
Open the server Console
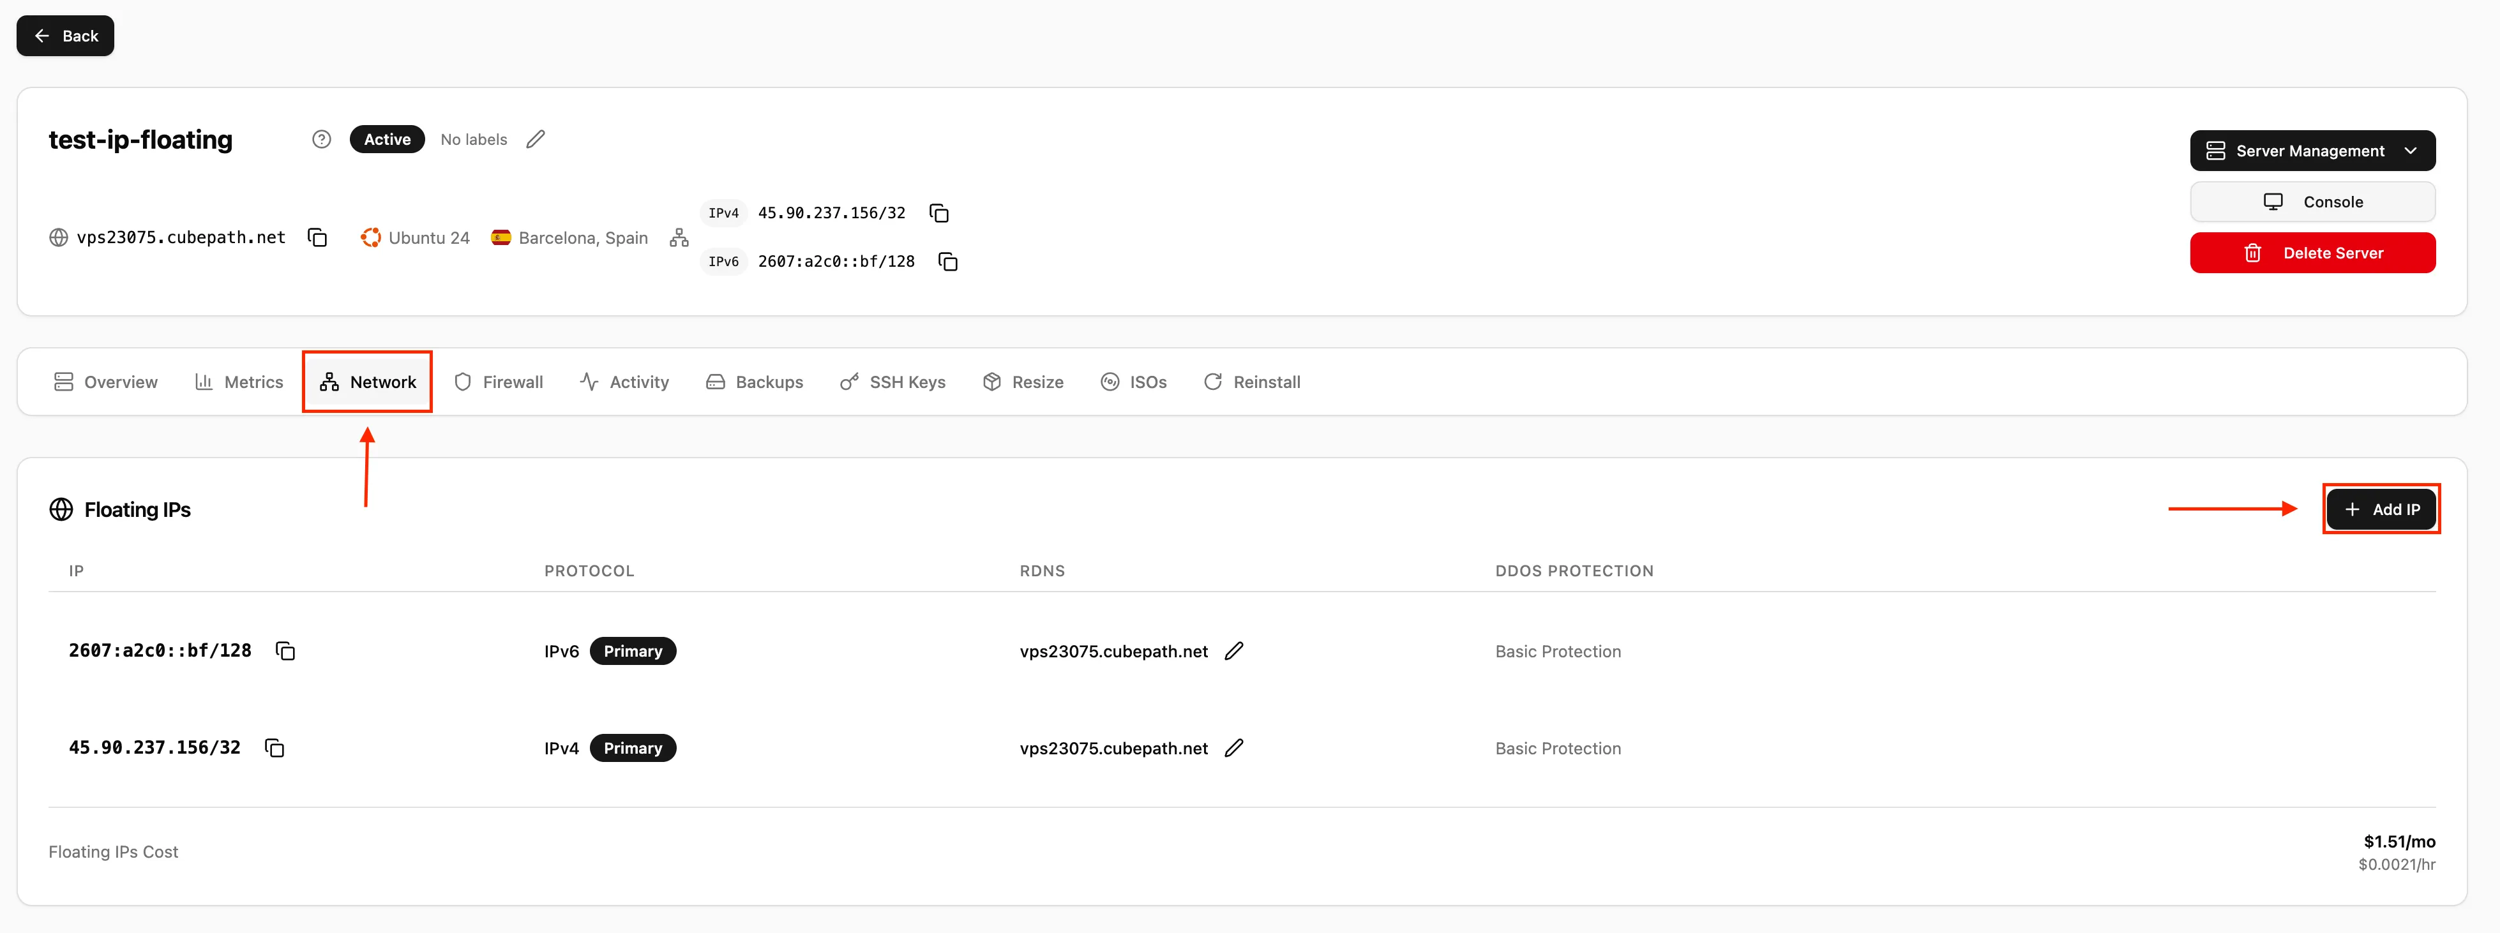[x=2312, y=202]
